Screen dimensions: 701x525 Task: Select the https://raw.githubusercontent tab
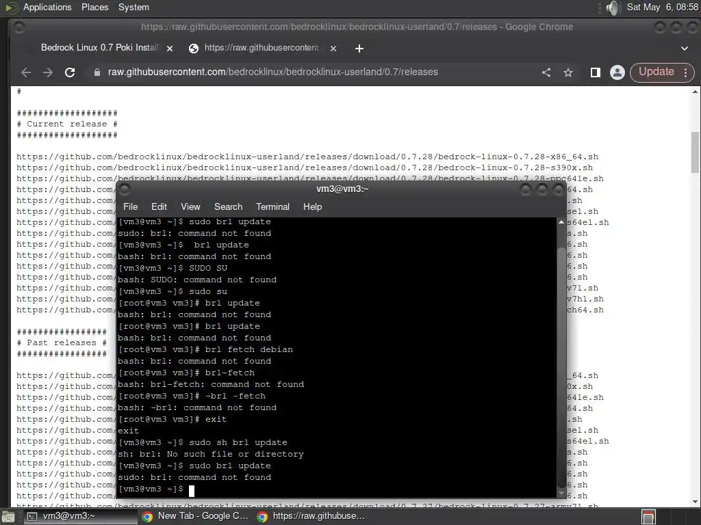(x=262, y=47)
